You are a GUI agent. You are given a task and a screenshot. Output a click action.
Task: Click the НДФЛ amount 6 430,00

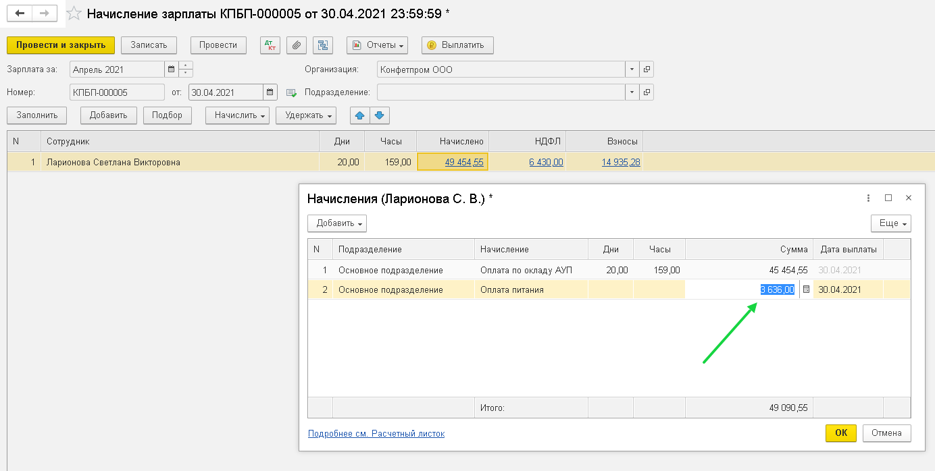tap(546, 162)
